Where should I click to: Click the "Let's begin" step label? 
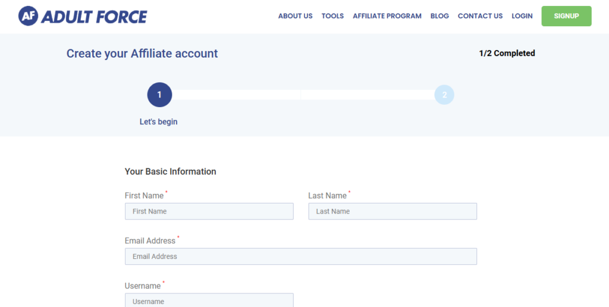(x=158, y=121)
